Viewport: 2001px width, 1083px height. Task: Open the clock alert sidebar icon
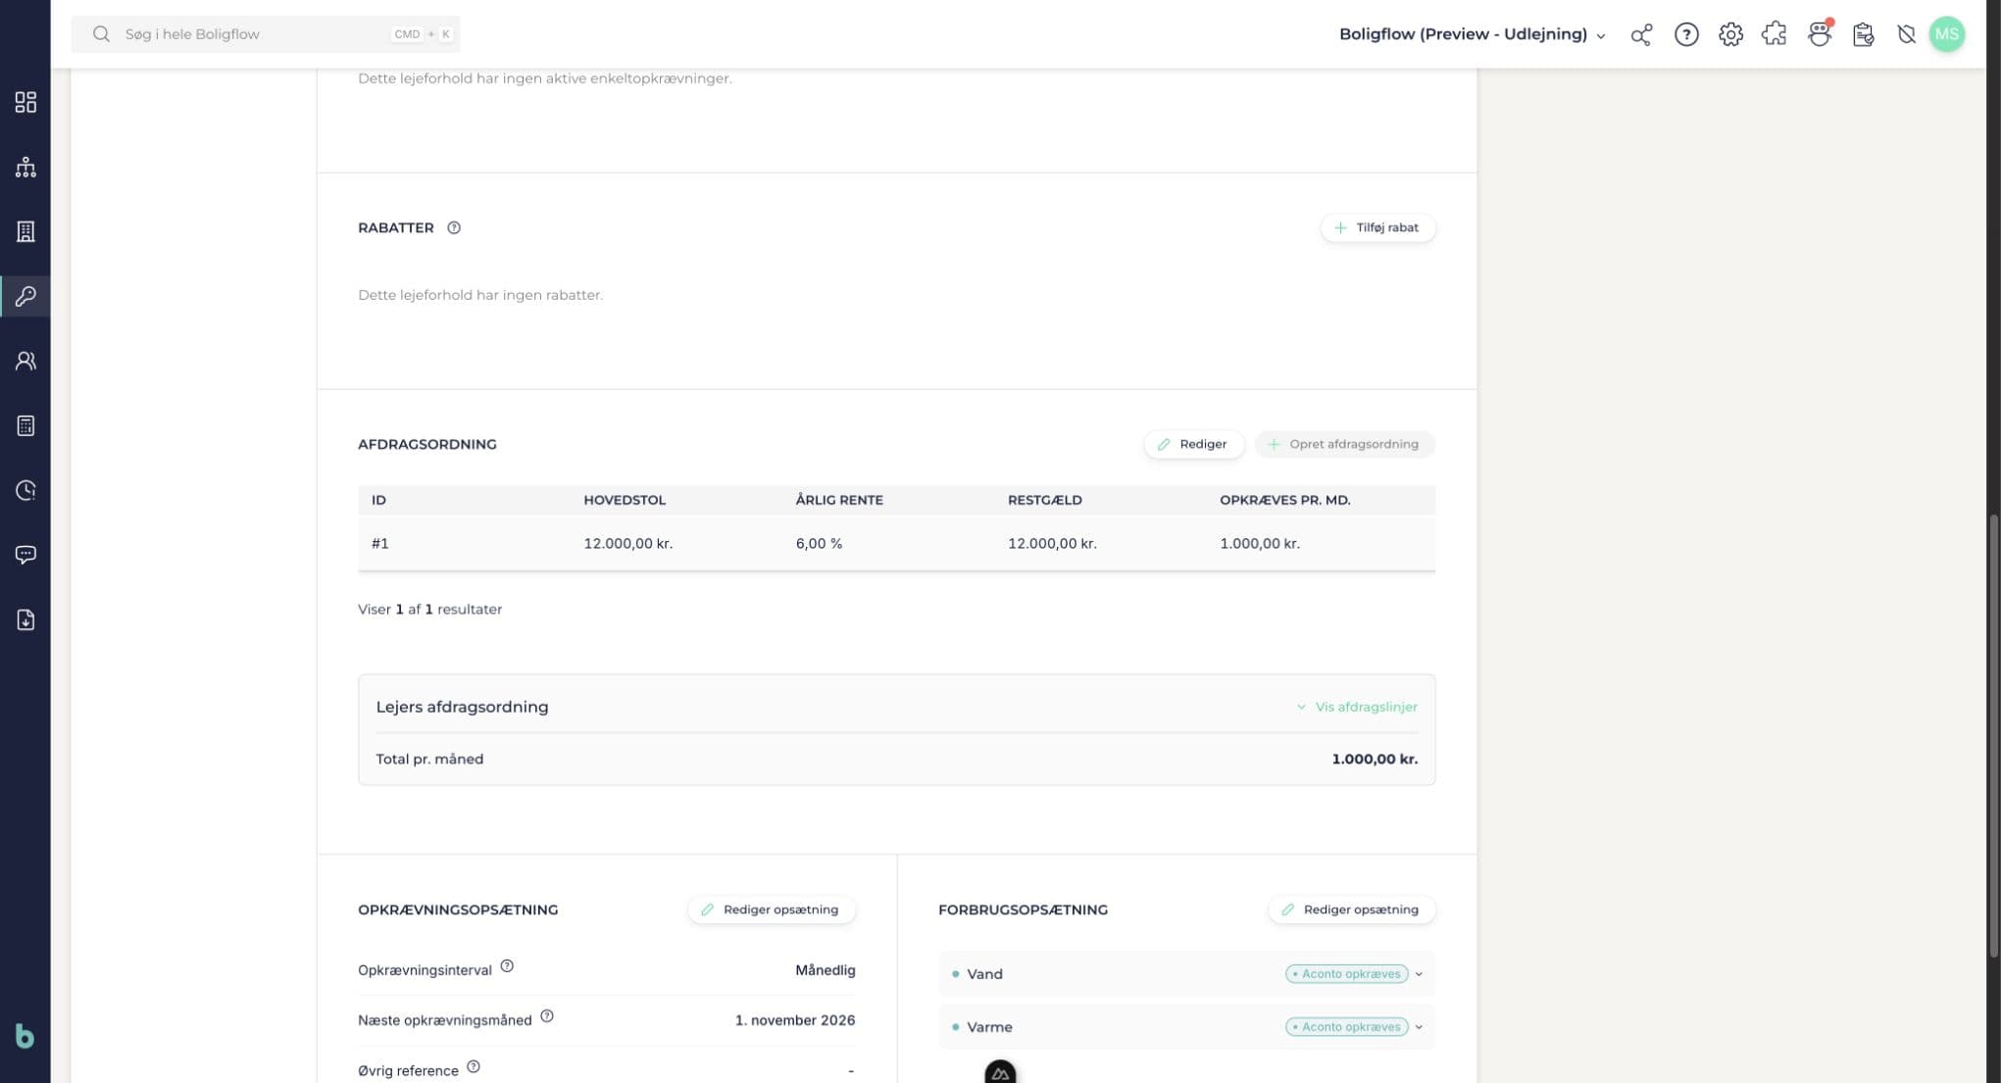[x=25, y=490]
